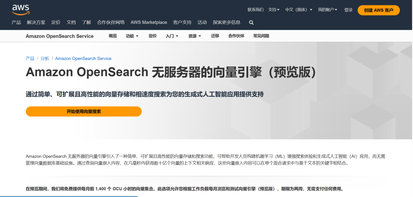The height and width of the screenshot is (197, 413).
Task: Go to AWS Marketplace
Action: (x=149, y=22)
